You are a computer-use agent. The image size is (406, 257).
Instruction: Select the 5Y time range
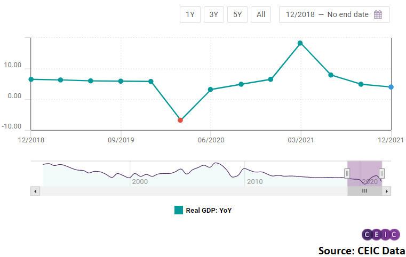(237, 14)
